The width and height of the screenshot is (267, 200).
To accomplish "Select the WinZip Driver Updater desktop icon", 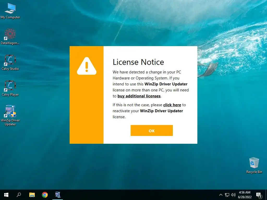I will 10,115.
